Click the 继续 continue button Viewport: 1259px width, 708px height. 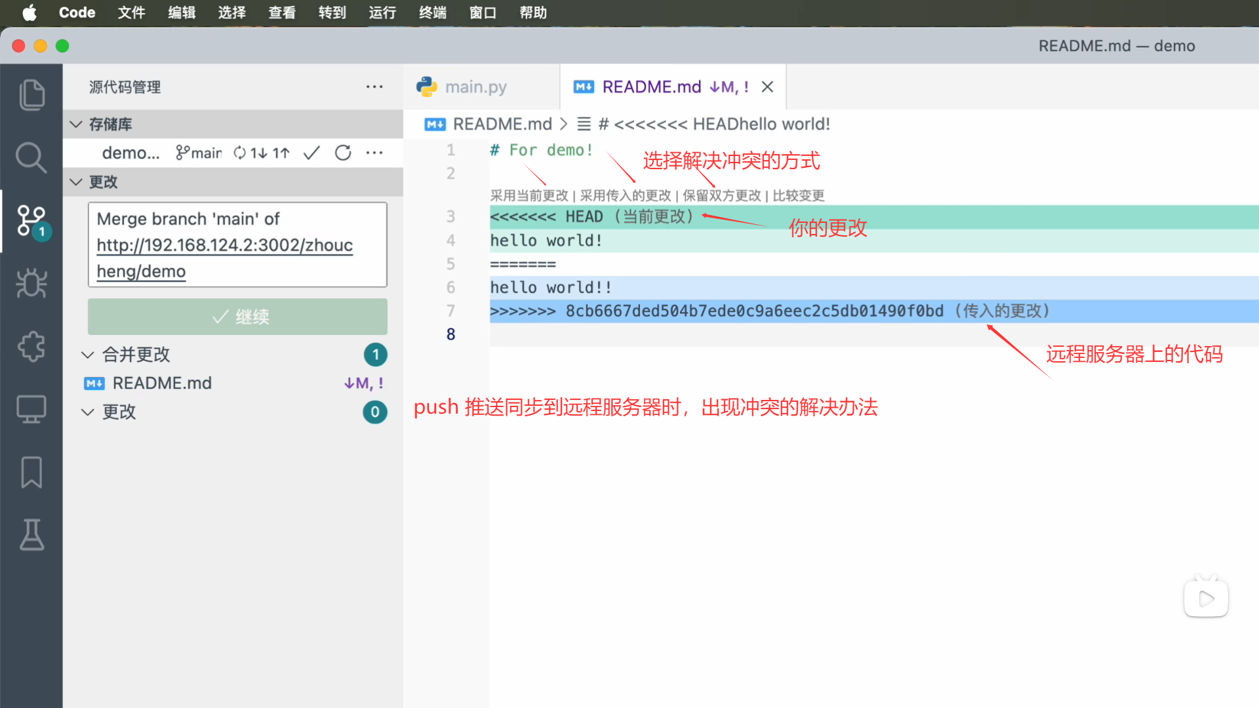pos(237,317)
